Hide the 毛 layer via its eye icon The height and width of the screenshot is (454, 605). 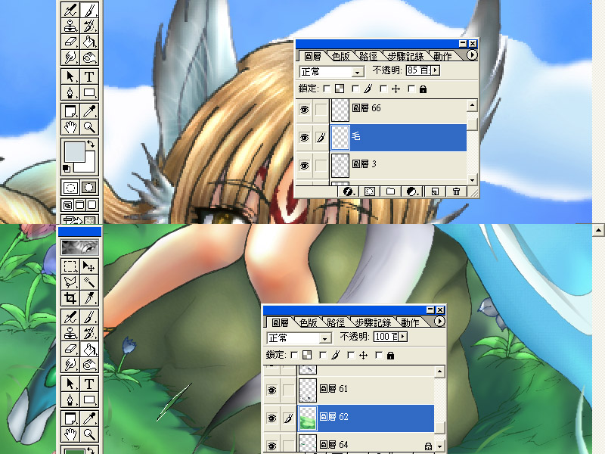305,138
